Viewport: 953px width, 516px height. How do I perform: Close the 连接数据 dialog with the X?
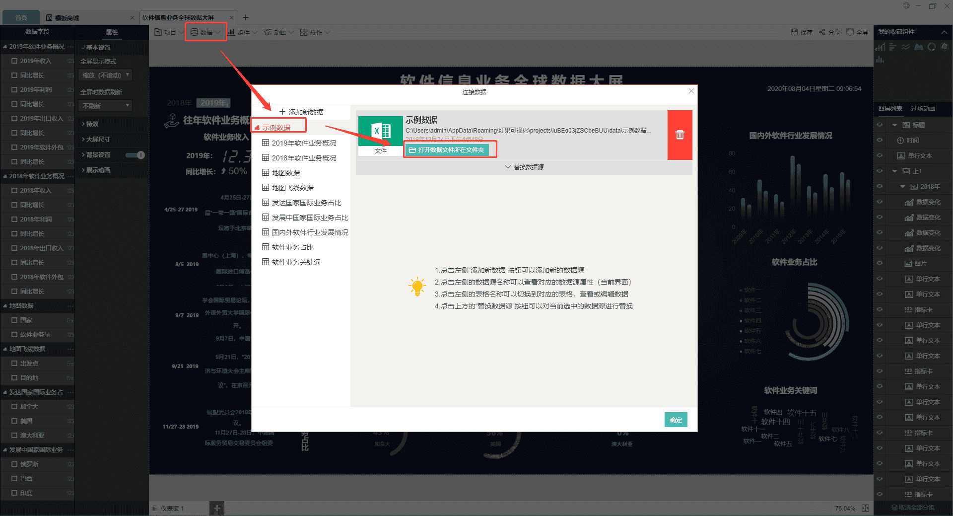coord(691,91)
